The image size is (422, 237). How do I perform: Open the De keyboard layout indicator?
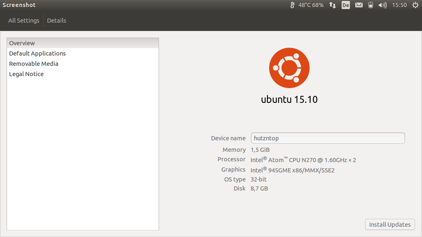click(x=346, y=5)
